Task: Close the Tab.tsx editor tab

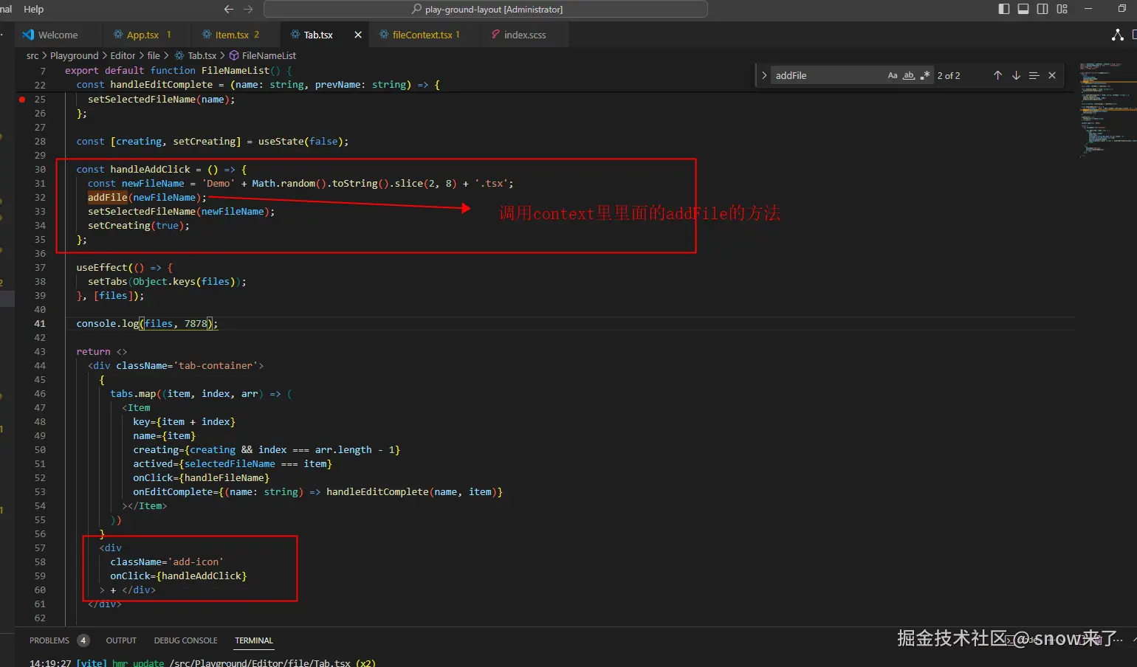Action: coord(358,35)
